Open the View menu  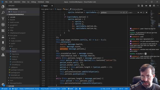coord(24,2)
